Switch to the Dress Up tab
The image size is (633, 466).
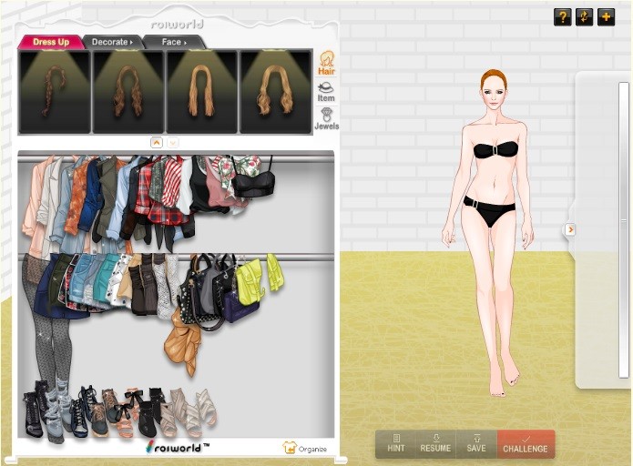pos(50,42)
